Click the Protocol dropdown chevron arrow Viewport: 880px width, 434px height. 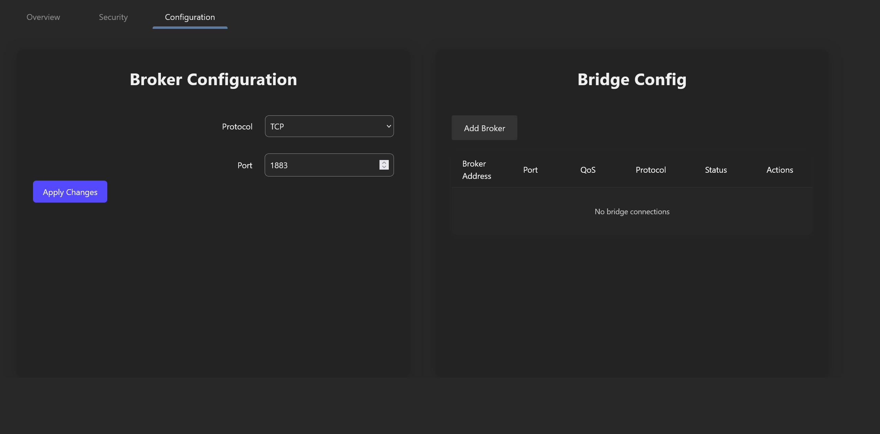click(389, 126)
